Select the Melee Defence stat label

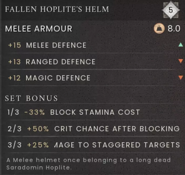tap(56, 45)
